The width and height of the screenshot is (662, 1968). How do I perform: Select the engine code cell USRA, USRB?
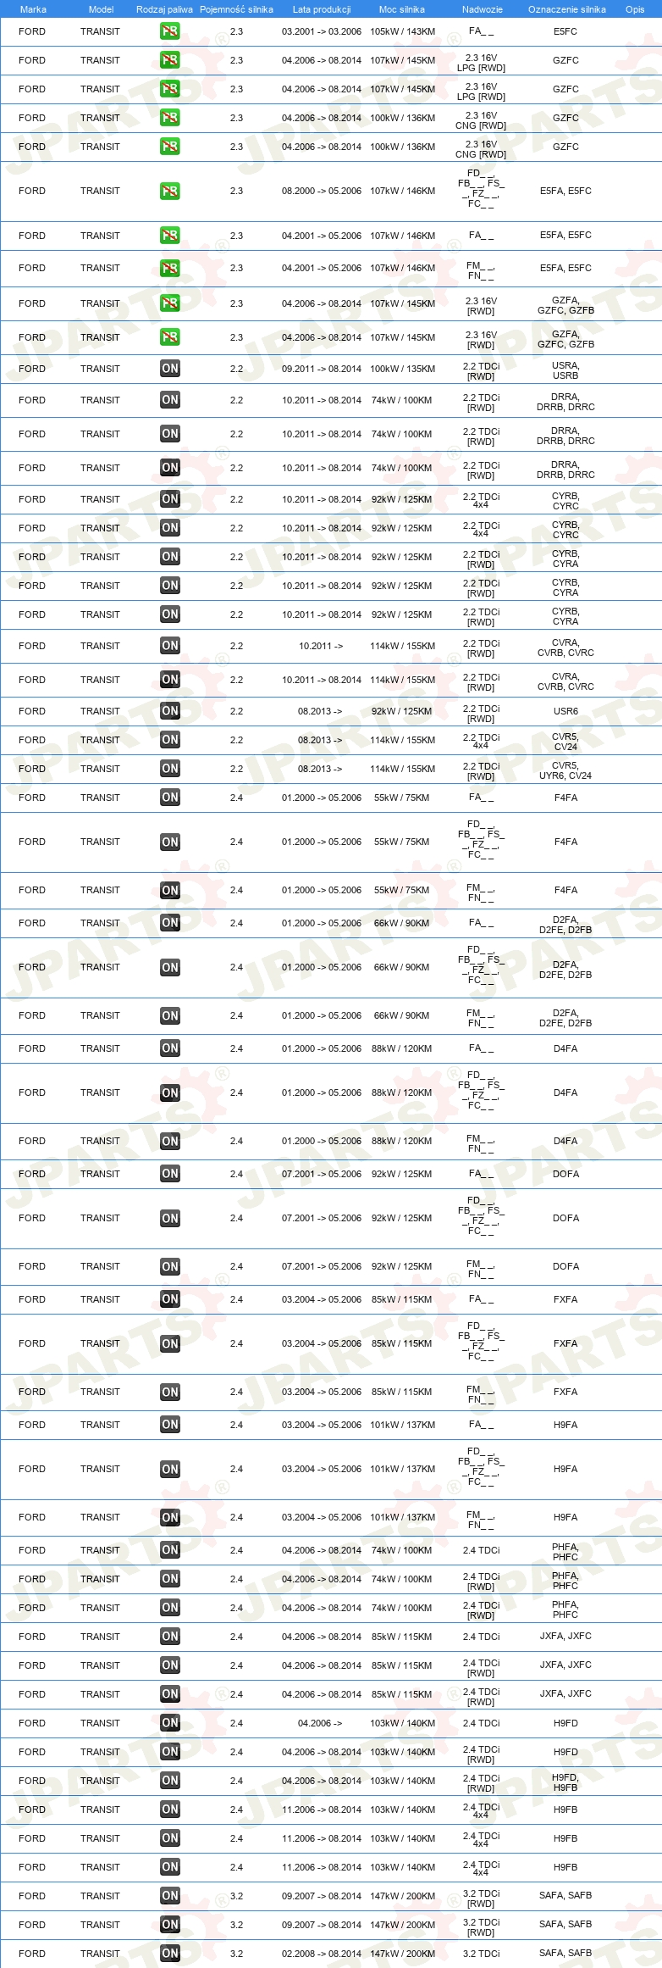[x=565, y=370]
